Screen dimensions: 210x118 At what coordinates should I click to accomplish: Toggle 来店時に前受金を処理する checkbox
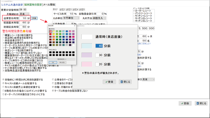point(4,38)
